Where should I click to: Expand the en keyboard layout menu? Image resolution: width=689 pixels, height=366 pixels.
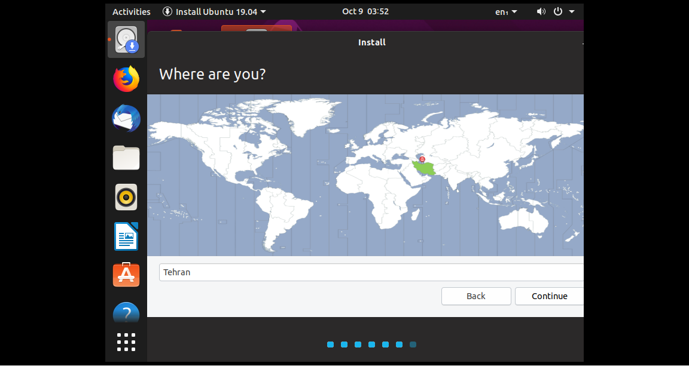[x=506, y=11]
